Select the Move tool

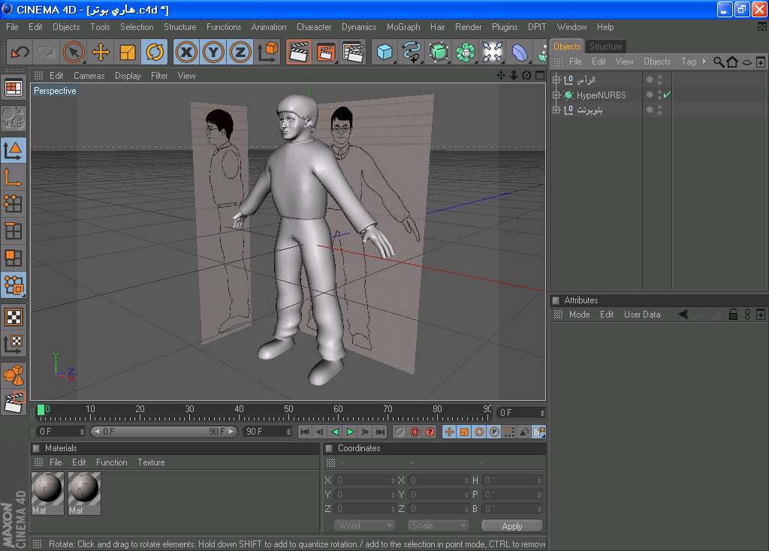101,52
